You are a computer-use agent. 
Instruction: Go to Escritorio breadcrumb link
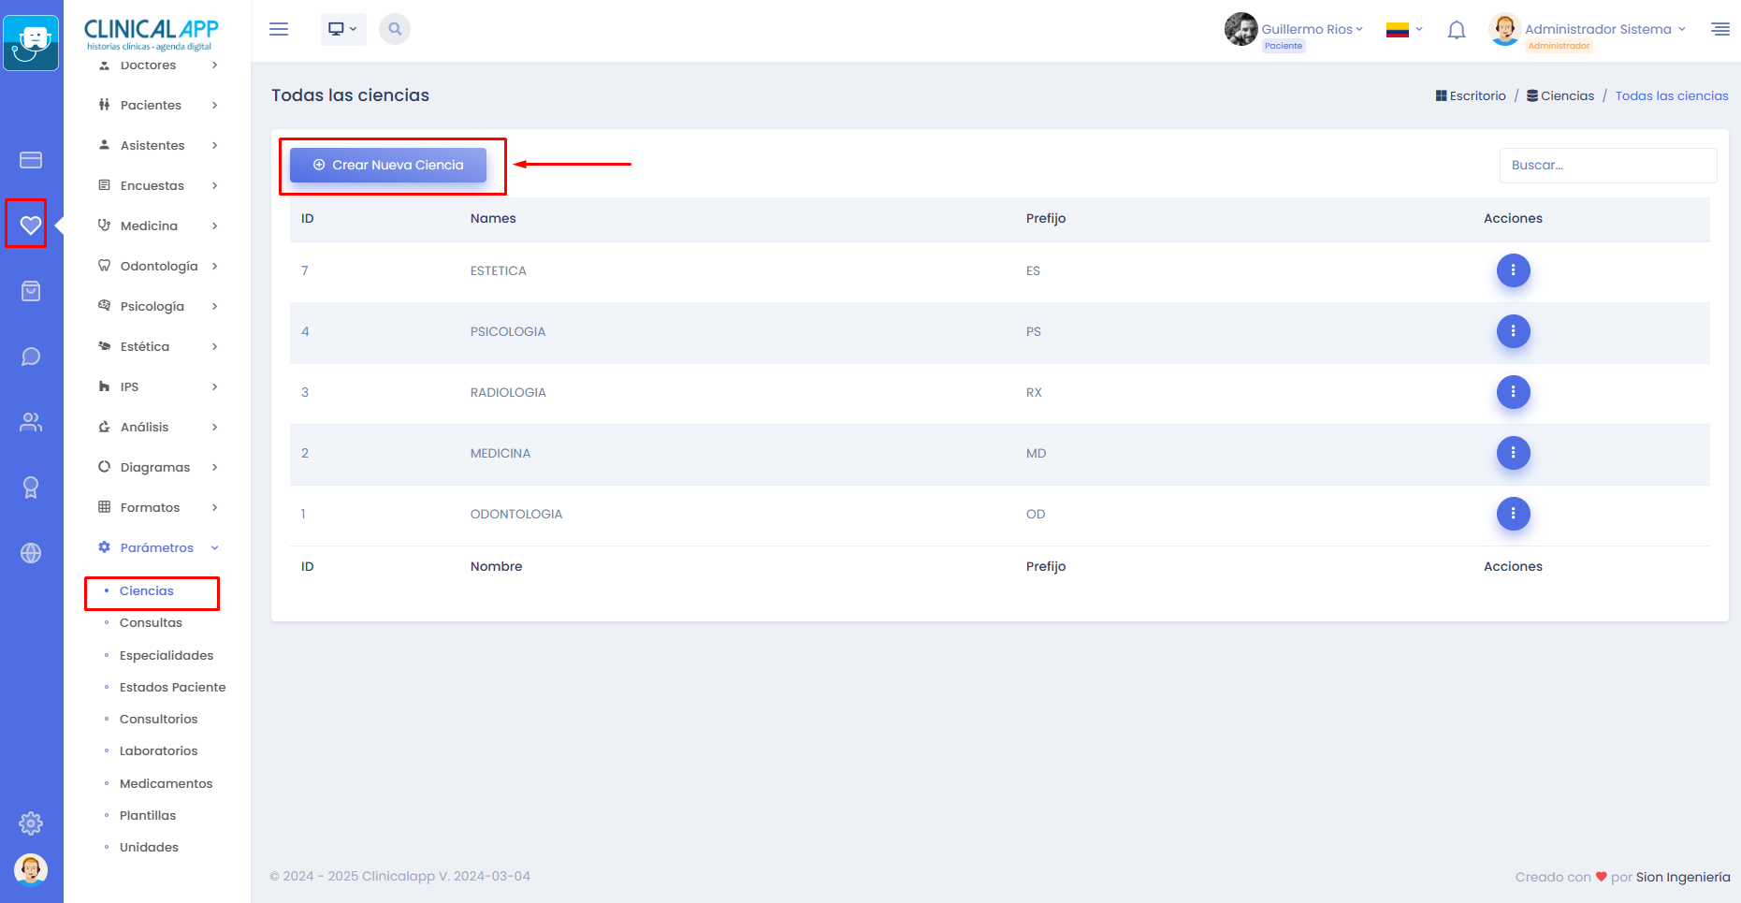(x=1476, y=96)
